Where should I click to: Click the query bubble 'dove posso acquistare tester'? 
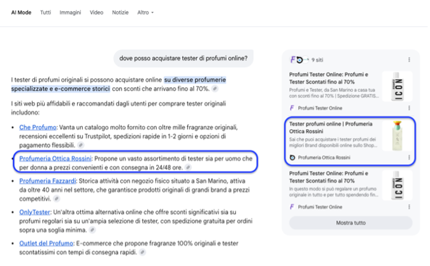(x=183, y=59)
